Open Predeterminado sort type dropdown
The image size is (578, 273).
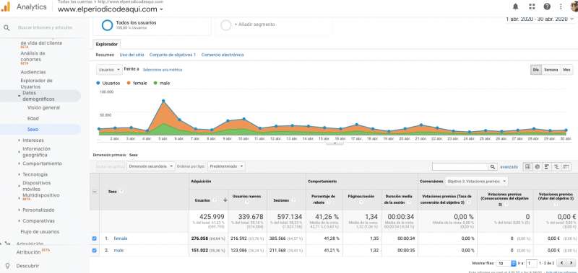226,166
